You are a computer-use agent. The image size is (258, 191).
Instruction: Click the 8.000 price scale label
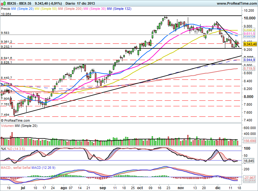pos(249,96)
